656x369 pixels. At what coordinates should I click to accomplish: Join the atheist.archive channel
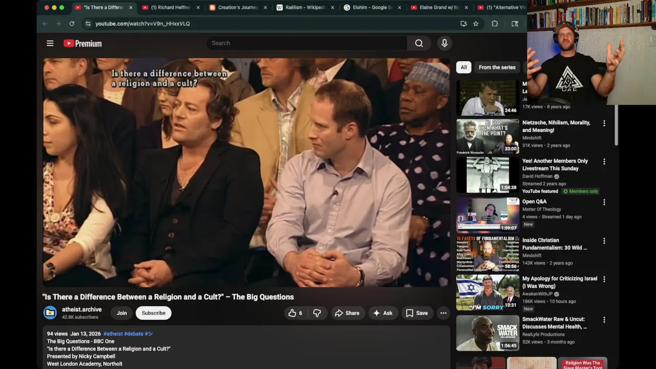pos(121,313)
